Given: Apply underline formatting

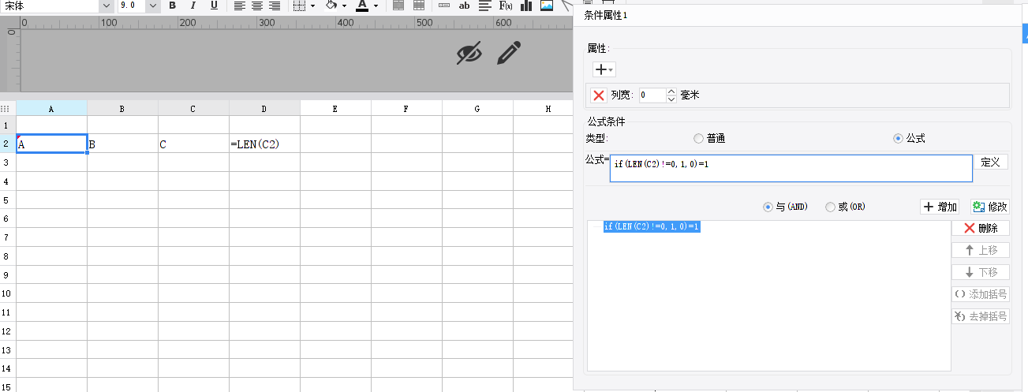Looking at the screenshot, I should tap(214, 6).
